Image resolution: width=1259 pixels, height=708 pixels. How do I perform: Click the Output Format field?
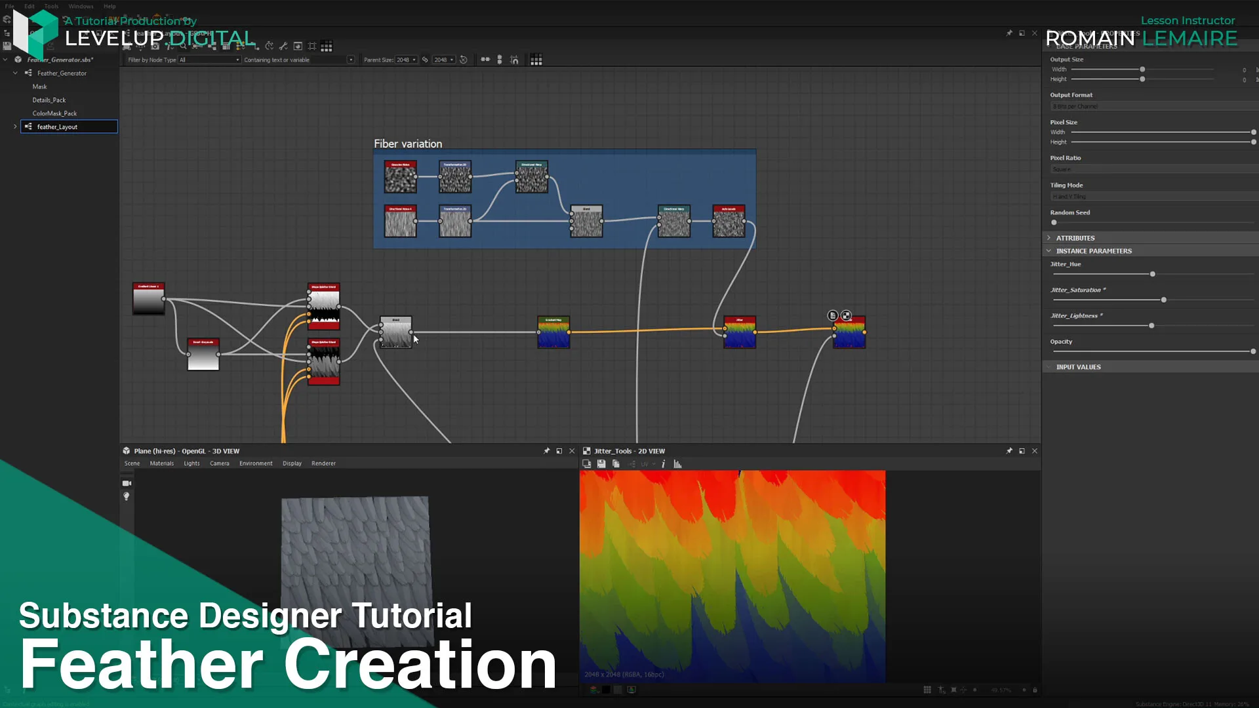click(1154, 106)
